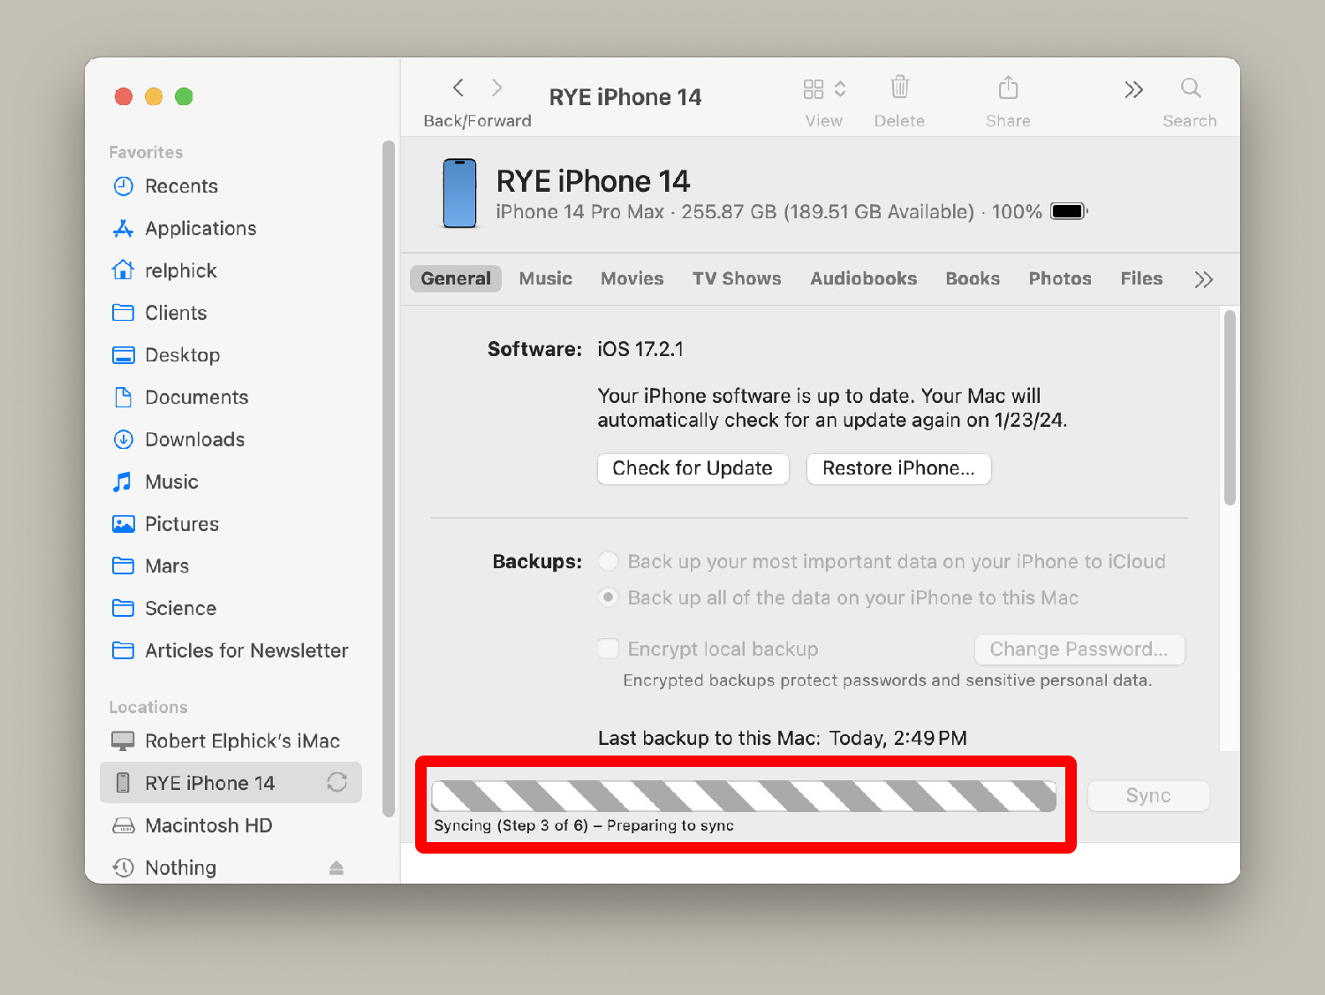
Task: Click the Macintosh HD drive icon
Action: point(123,825)
